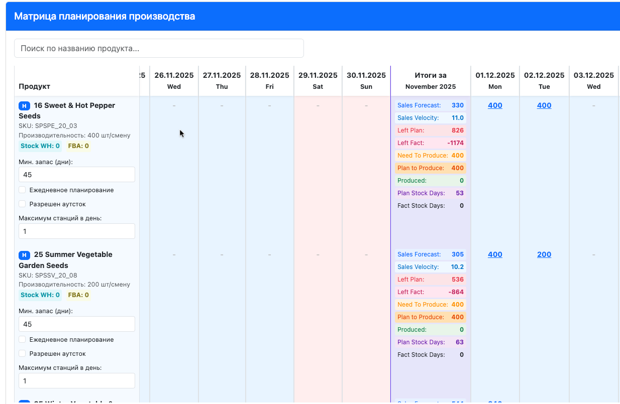Open the 400 link on 02.12.2025 for Pepper Seeds
620x404 pixels.
coord(544,105)
